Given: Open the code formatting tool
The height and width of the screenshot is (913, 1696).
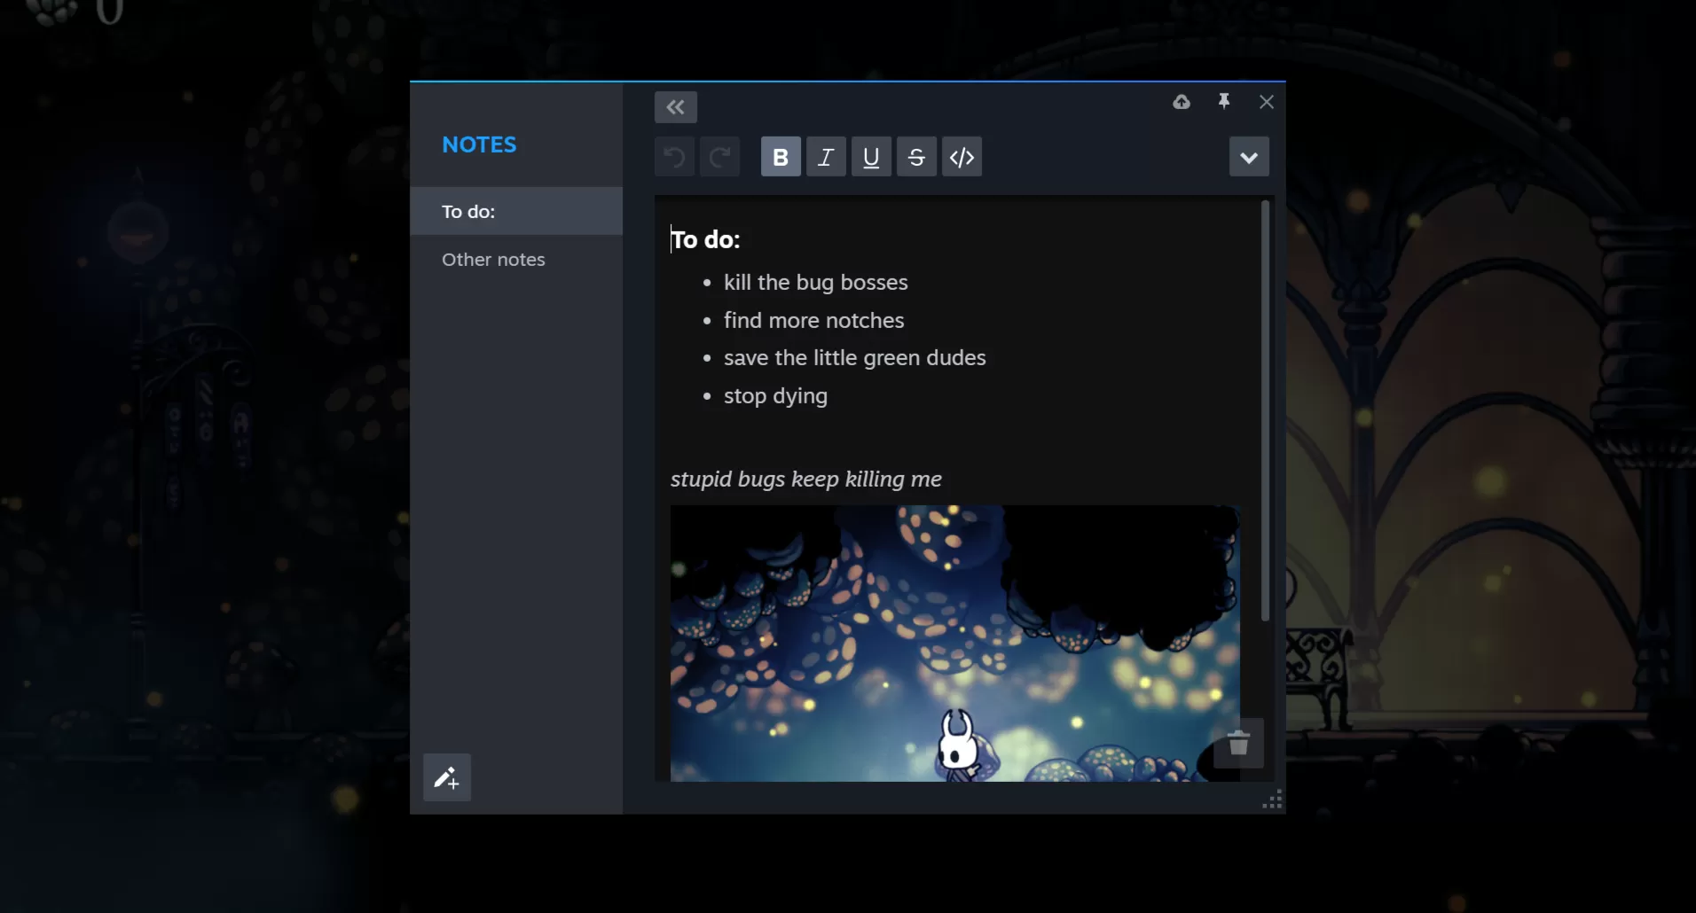Looking at the screenshot, I should pyautogui.click(x=962, y=156).
